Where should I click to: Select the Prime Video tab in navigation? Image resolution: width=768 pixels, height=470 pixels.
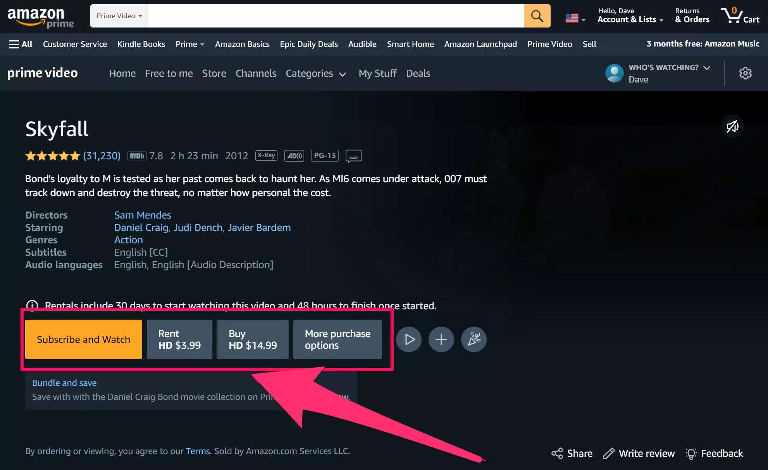click(550, 44)
